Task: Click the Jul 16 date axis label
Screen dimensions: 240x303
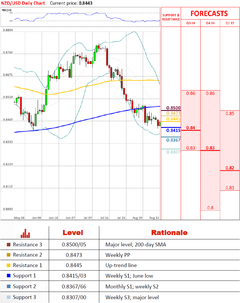Action: [104, 218]
